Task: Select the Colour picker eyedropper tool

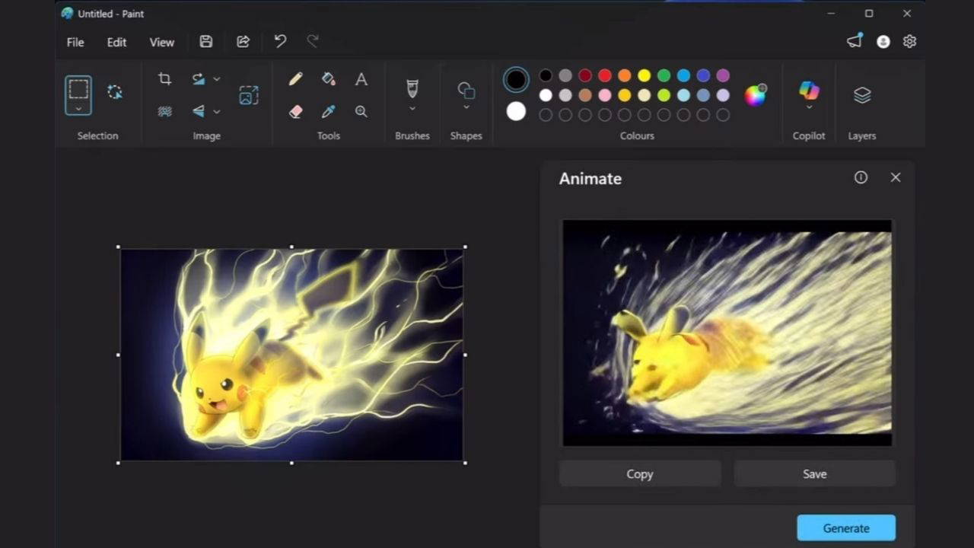Action: [x=329, y=112]
